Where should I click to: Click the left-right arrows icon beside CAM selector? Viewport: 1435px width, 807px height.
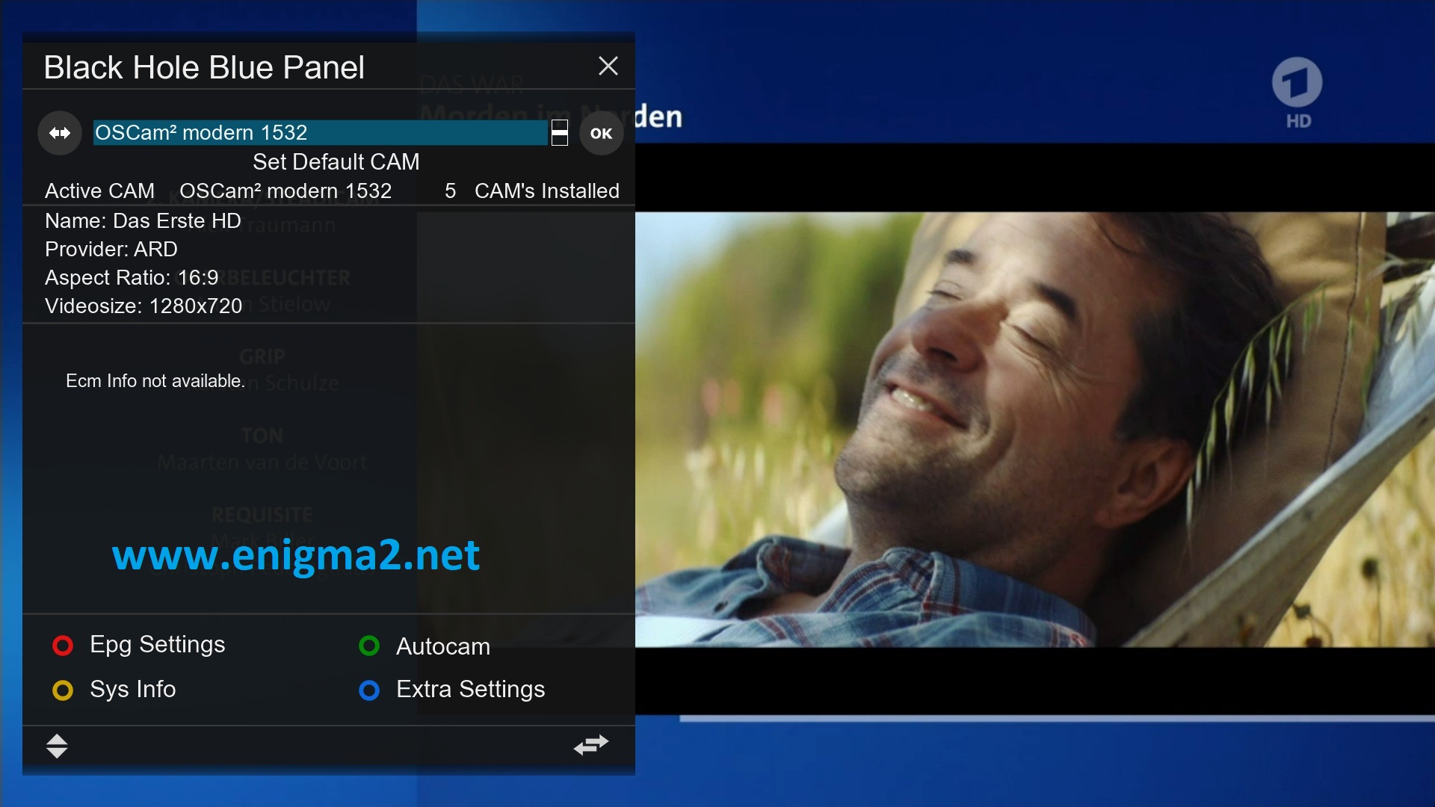tap(60, 133)
